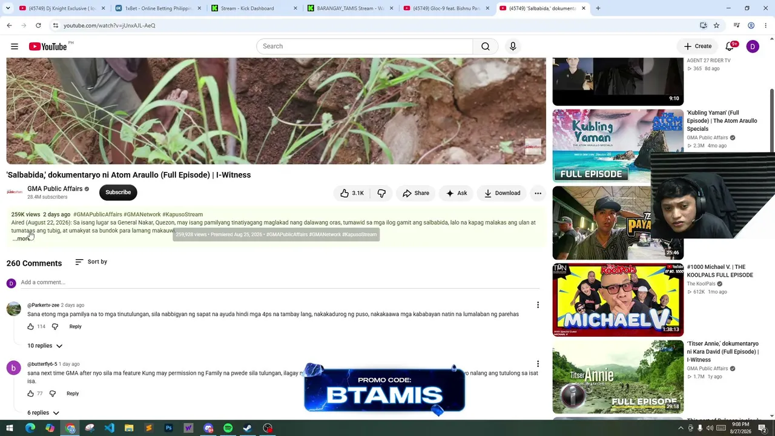Subscribe to GMA Public Affairs
The height and width of the screenshot is (436, 775).
pyautogui.click(x=118, y=193)
